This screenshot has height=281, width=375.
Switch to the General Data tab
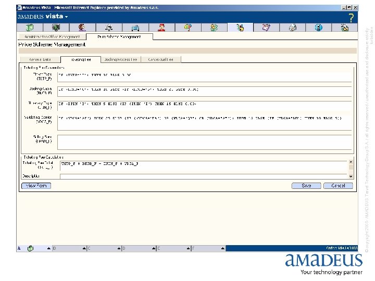click(40, 59)
